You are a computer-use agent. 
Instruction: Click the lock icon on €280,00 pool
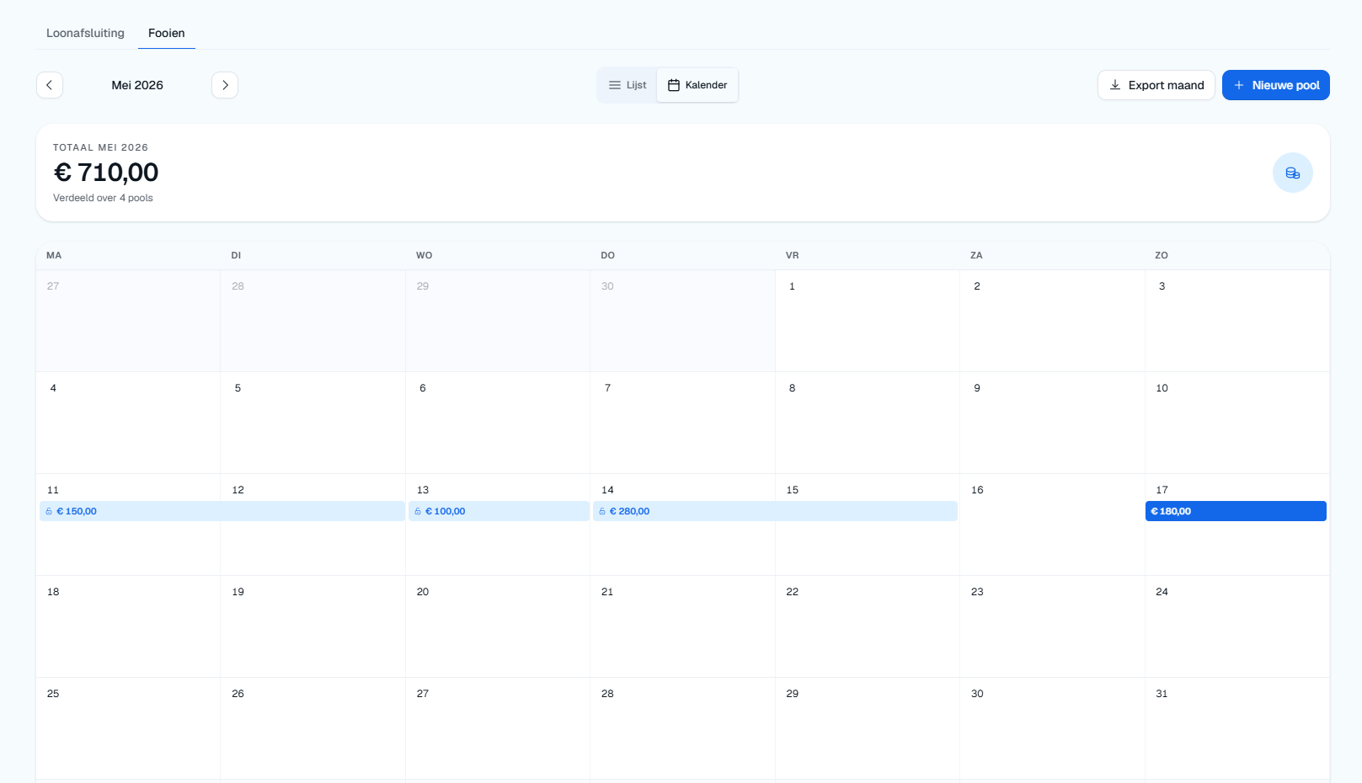coord(602,511)
